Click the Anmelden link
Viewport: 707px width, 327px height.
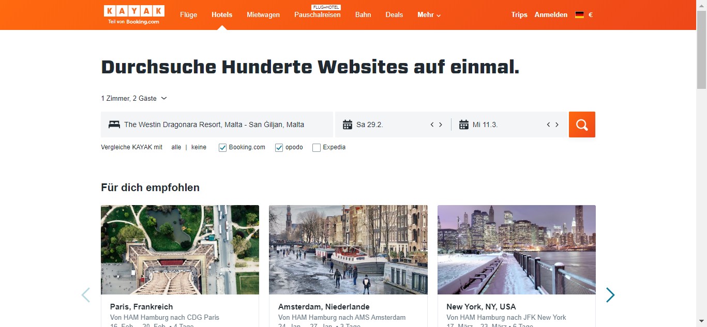click(551, 15)
